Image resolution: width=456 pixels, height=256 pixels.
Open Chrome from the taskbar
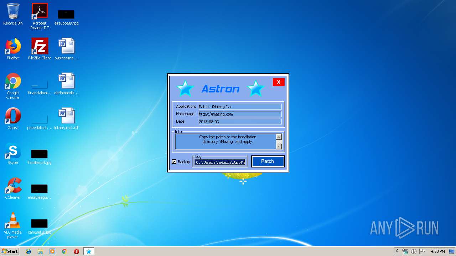click(x=64, y=251)
